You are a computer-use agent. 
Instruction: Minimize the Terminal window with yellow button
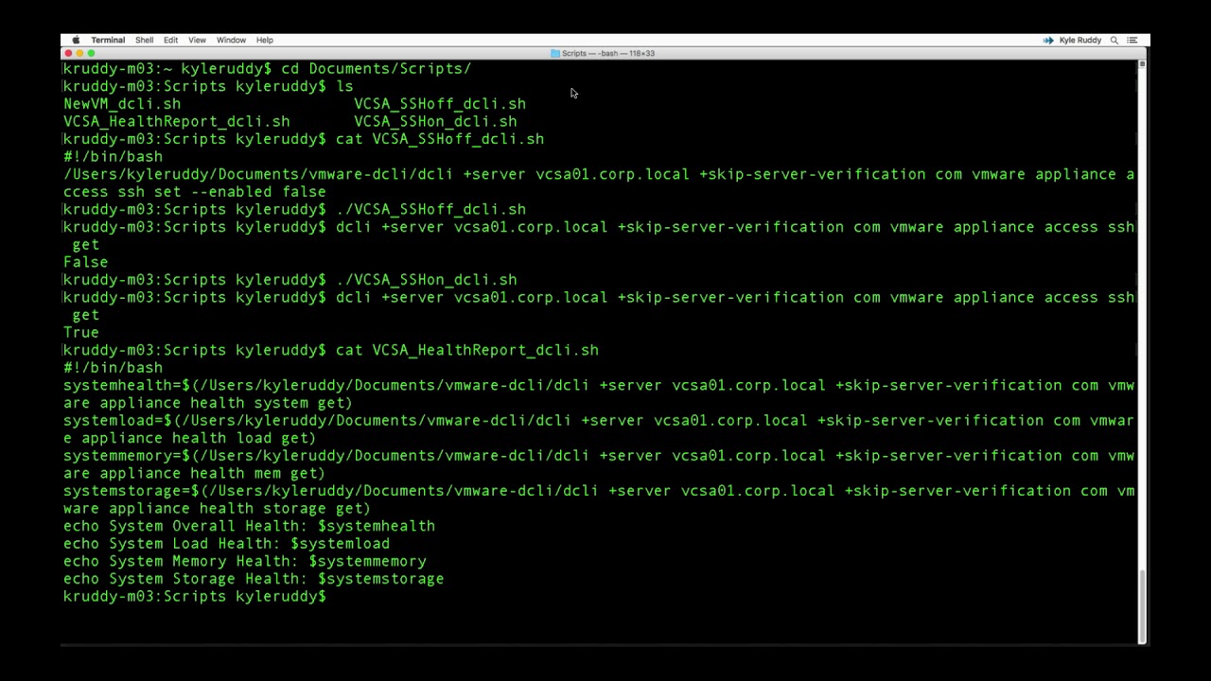coord(79,53)
